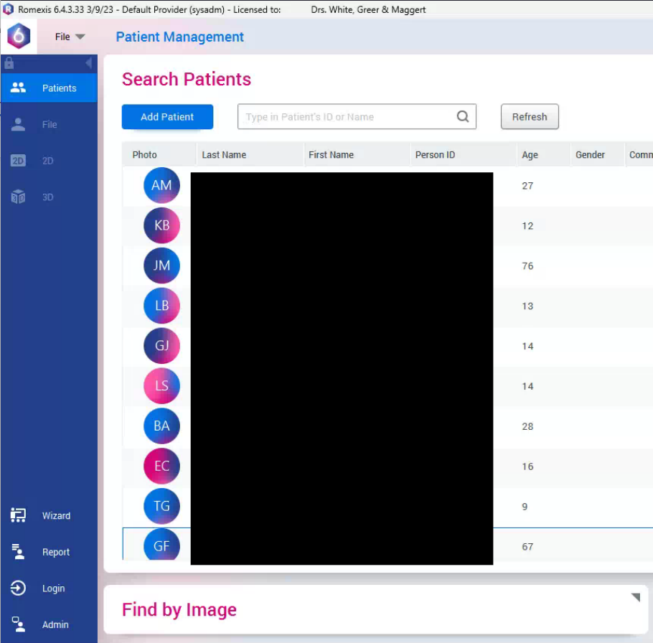Screen dimensions: 653x643
Task: Expand the Find by Image panel
Action: (x=635, y=598)
